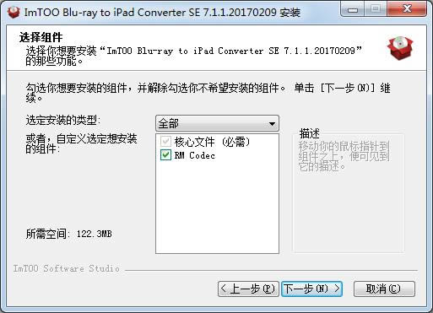Minimize the installer window
Screen dimensions: 433x313
coord(352,10)
